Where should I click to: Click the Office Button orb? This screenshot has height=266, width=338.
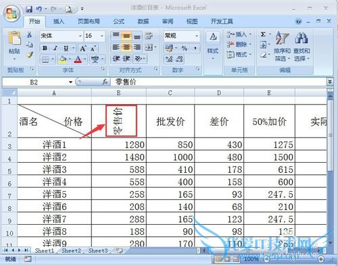12,14
